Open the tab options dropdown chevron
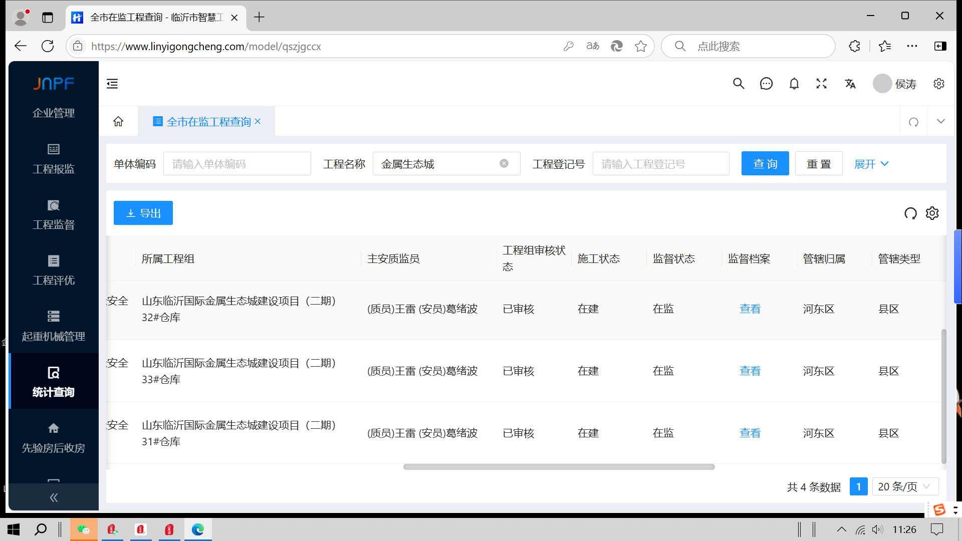The width and height of the screenshot is (962, 541). 941,121
